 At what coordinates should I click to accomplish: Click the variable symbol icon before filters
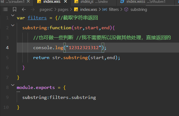click(x=105, y=10)
